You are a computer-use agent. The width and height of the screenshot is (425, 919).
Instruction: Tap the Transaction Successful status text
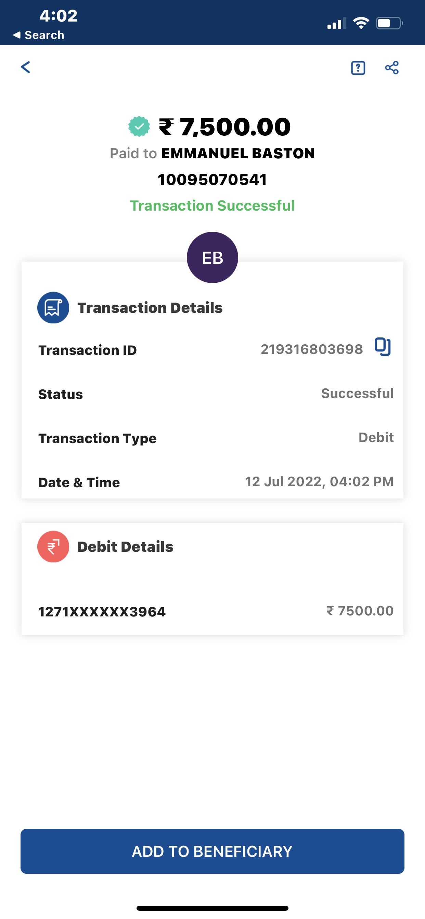(212, 205)
